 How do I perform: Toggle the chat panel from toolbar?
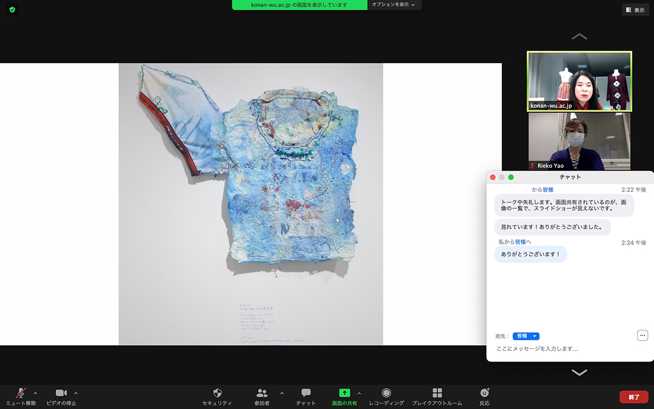[x=306, y=396]
